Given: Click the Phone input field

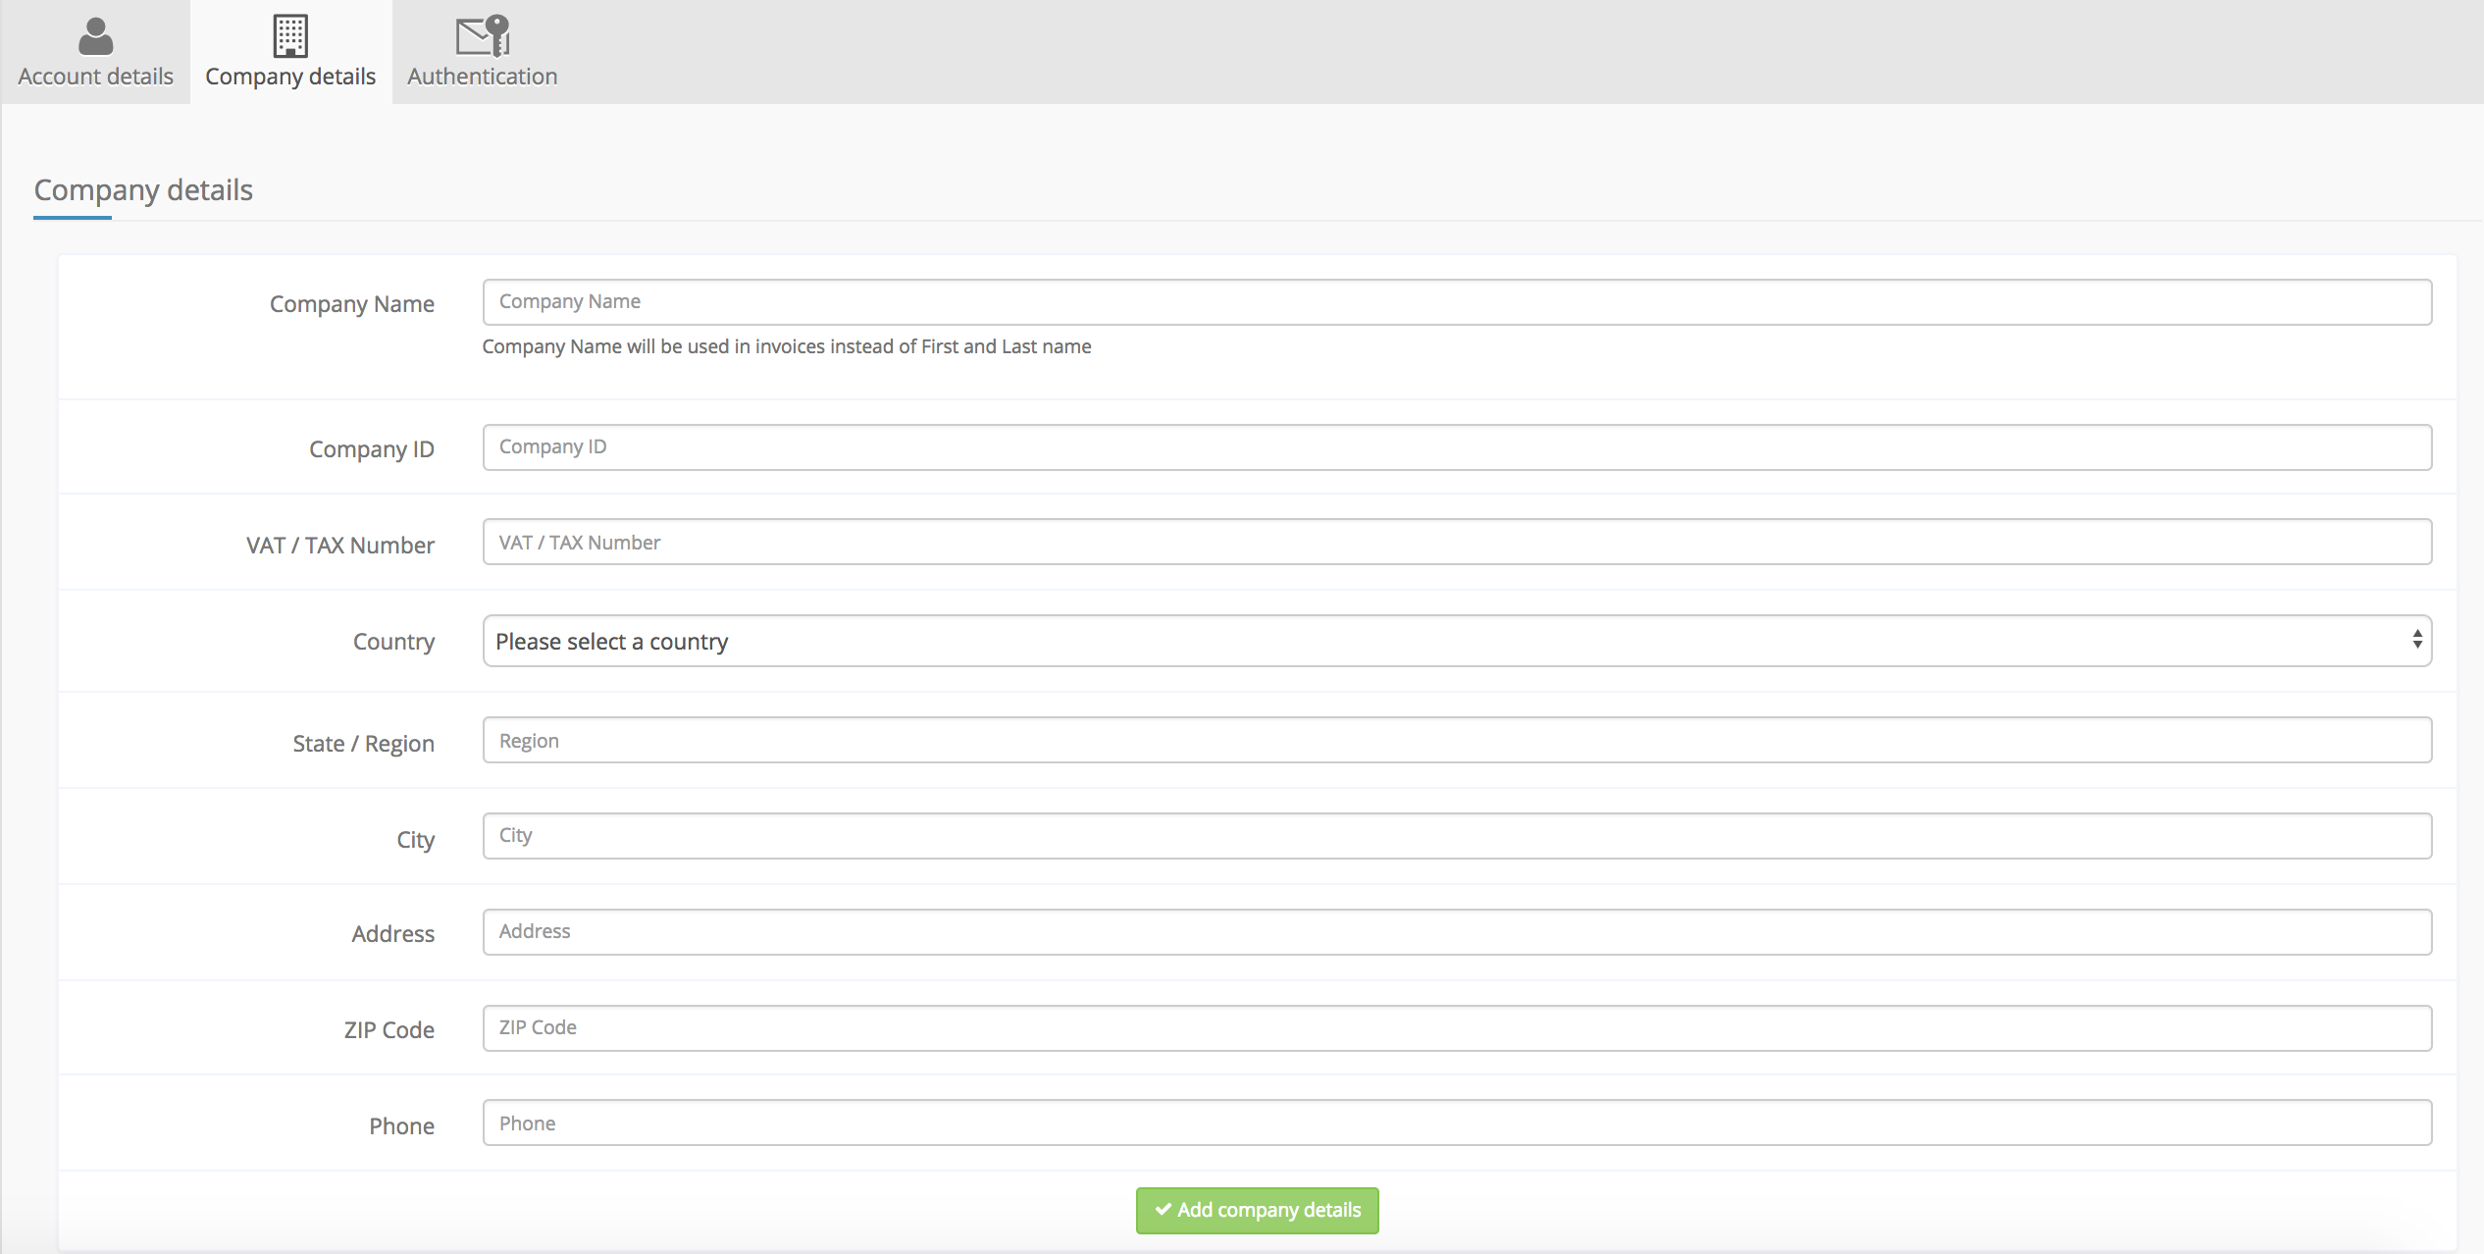Looking at the screenshot, I should [1457, 1123].
